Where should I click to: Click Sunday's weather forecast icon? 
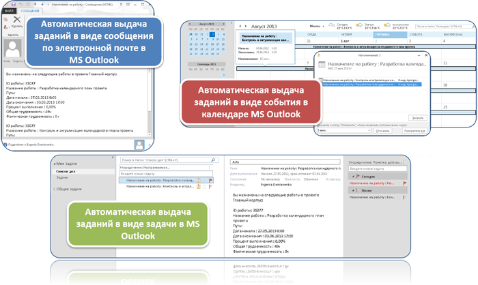pos(387,25)
